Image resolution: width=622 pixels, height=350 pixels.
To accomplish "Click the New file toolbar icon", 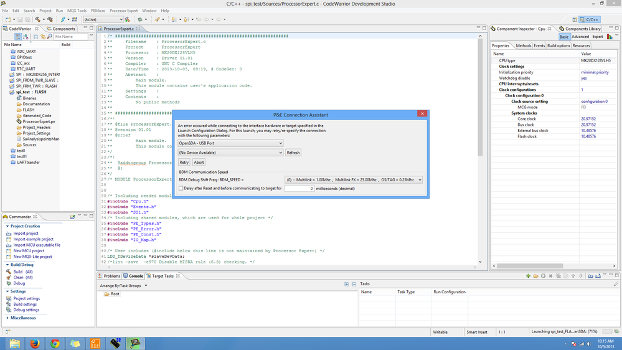I will [x=8, y=19].
